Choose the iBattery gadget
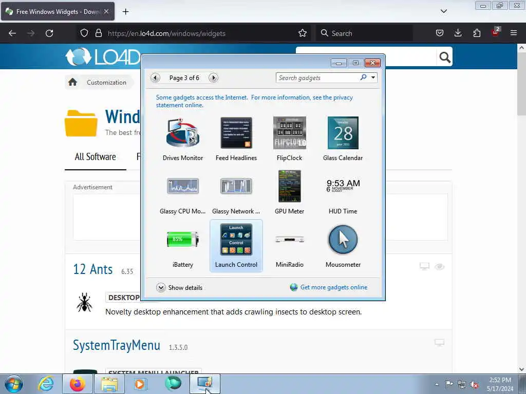This screenshot has width=526, height=394. (x=183, y=246)
